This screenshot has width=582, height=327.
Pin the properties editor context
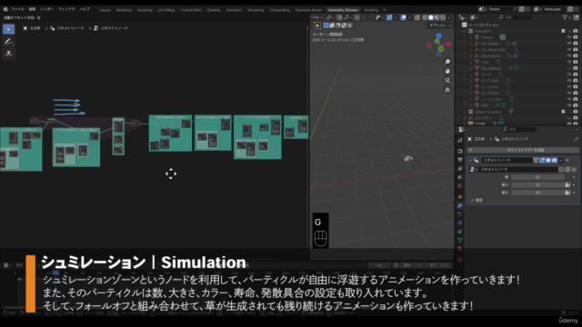(576, 139)
